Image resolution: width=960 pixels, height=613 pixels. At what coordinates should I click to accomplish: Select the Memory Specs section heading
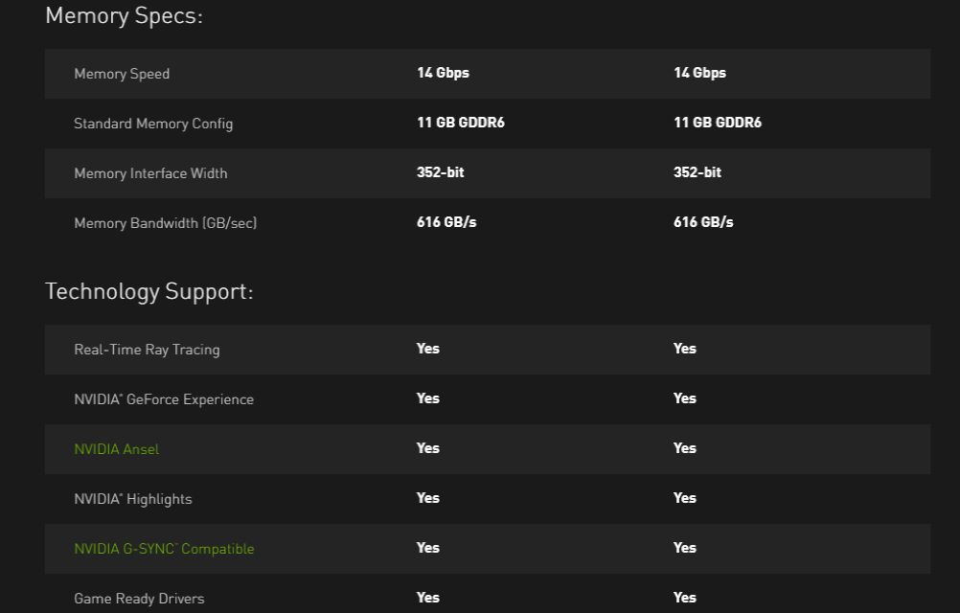(124, 16)
